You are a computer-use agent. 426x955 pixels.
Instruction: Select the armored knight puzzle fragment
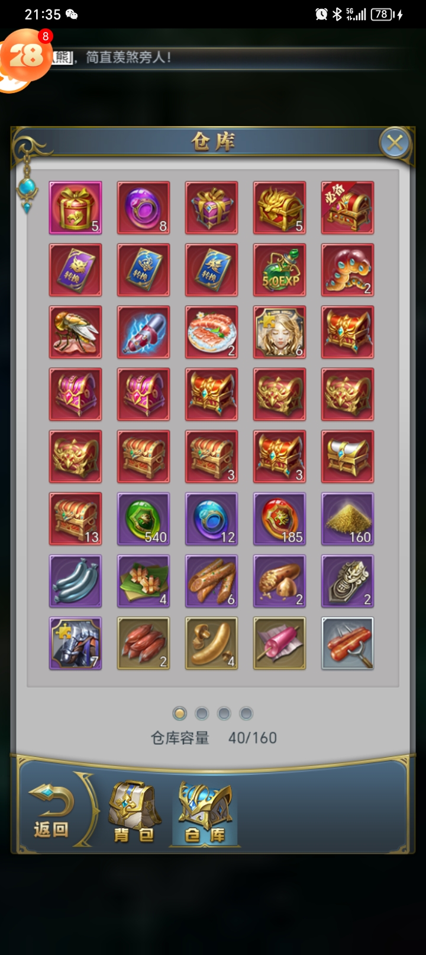75,643
